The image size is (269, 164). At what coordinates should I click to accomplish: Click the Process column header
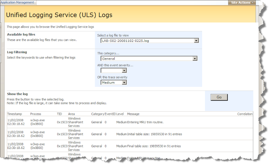36,114
